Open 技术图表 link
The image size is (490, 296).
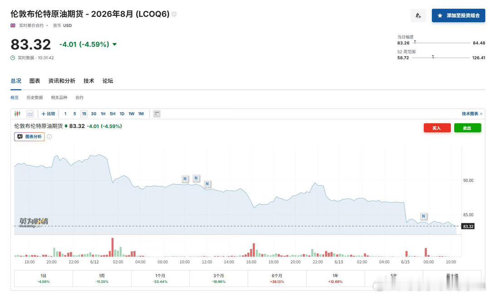(472, 114)
